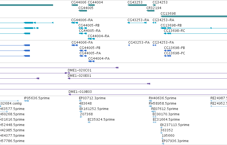Click EST EK237113.5prime
Viewport: 227px width, 145px height.
175,125
